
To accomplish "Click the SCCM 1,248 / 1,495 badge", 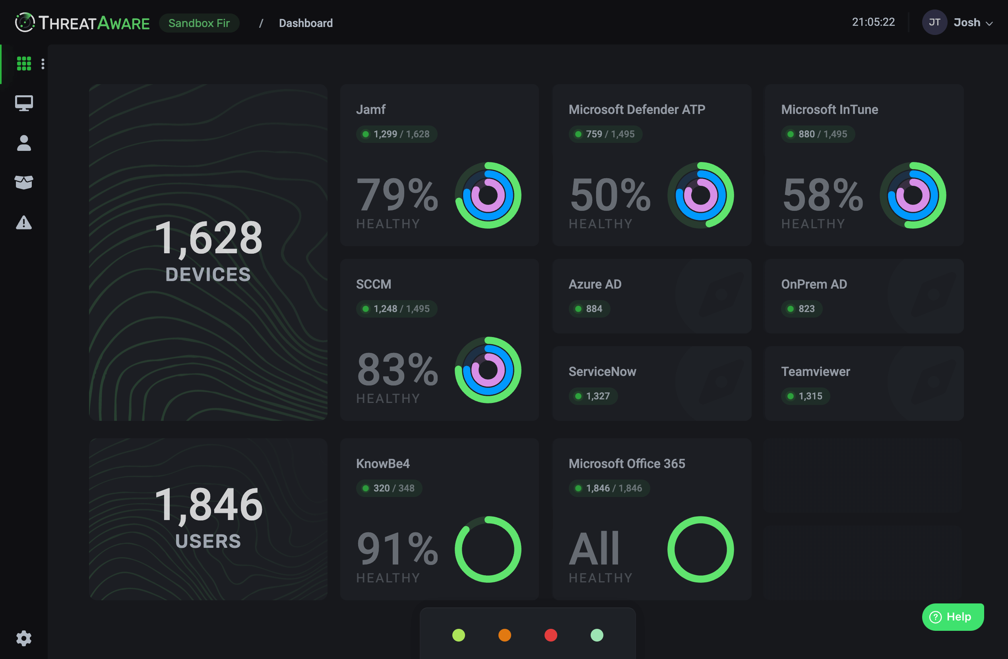I will tap(397, 309).
